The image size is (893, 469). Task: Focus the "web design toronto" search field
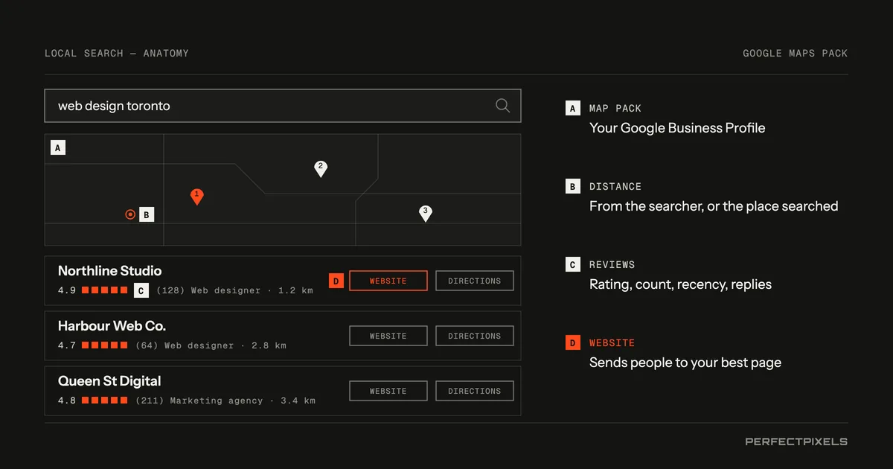click(283, 106)
